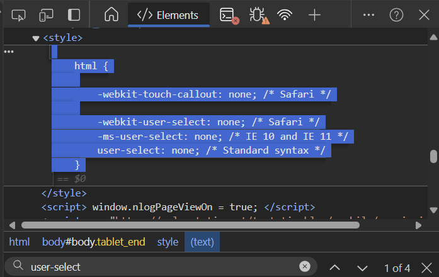The height and width of the screenshot is (277, 439).
Task: Open the Sources debugger bug icon
Action: point(259,16)
